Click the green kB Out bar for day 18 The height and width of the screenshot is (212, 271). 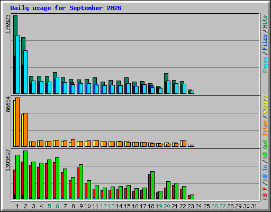click(152, 185)
